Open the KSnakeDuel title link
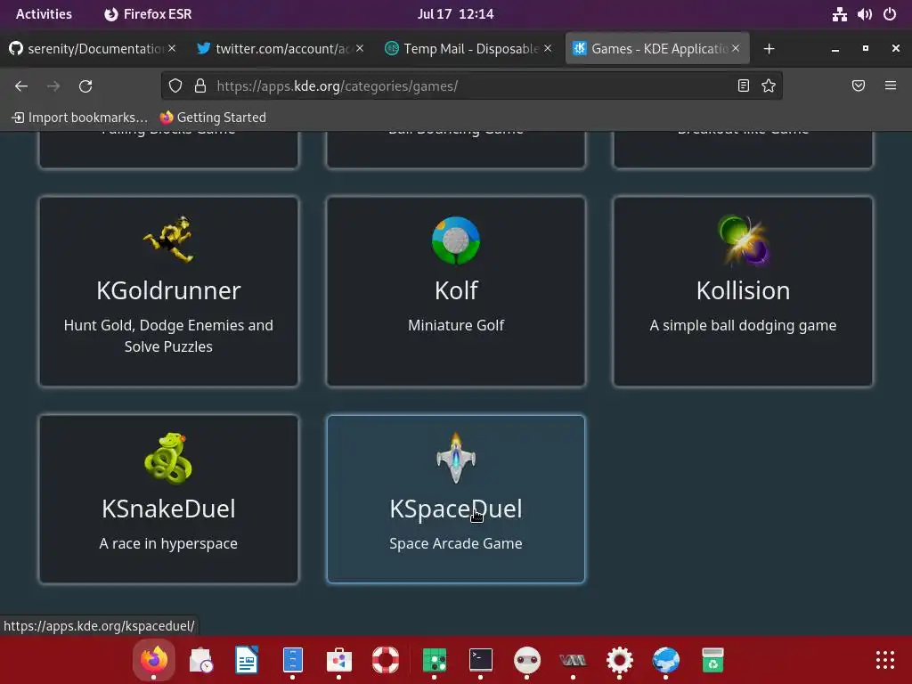 (168, 509)
